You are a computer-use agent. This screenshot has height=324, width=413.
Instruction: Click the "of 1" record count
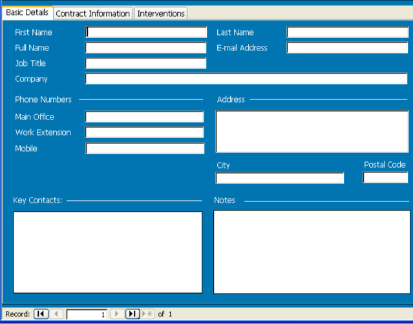pos(165,314)
